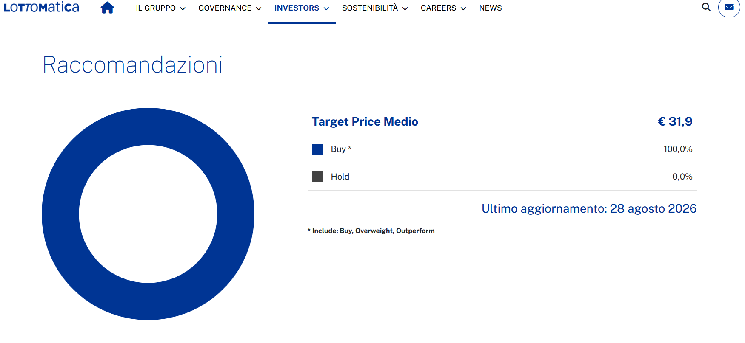Select the Investors menu item
Screen dimensions: 745x343
click(297, 8)
